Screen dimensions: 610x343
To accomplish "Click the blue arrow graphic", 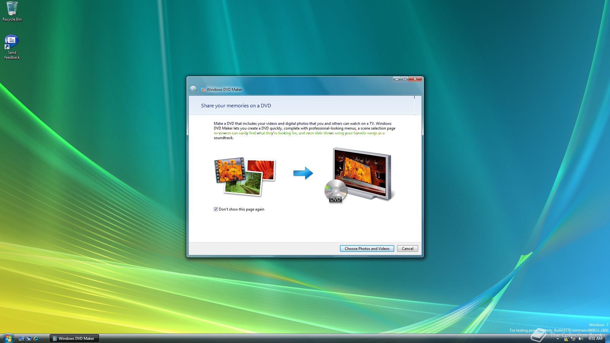I will point(303,173).
